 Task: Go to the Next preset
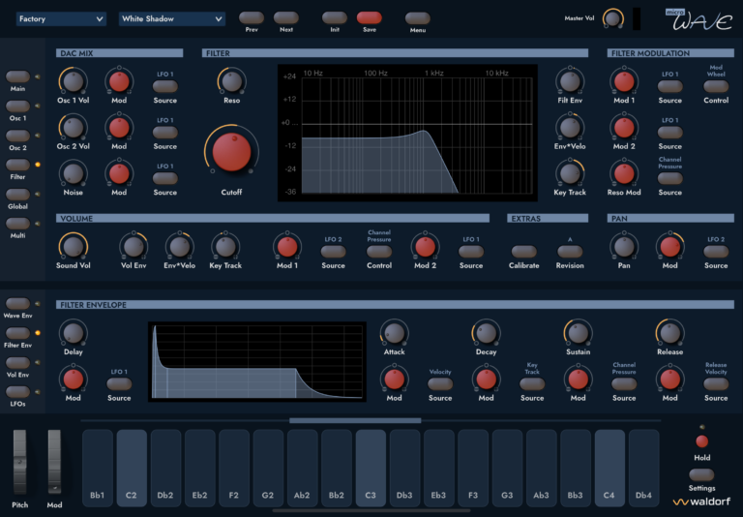(x=285, y=17)
